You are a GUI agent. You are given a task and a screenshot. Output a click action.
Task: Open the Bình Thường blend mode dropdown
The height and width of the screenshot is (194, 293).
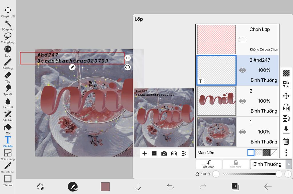click(268, 164)
